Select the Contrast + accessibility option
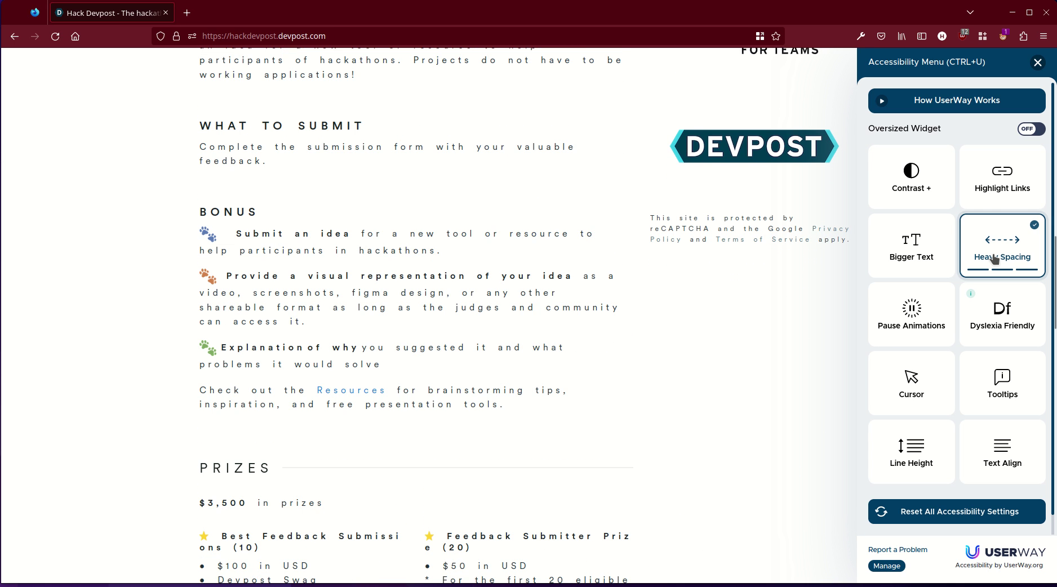Screen dimensions: 1057x587 911,177
